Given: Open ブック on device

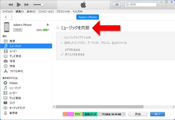Looking at the screenshot, I should click(26, 103).
